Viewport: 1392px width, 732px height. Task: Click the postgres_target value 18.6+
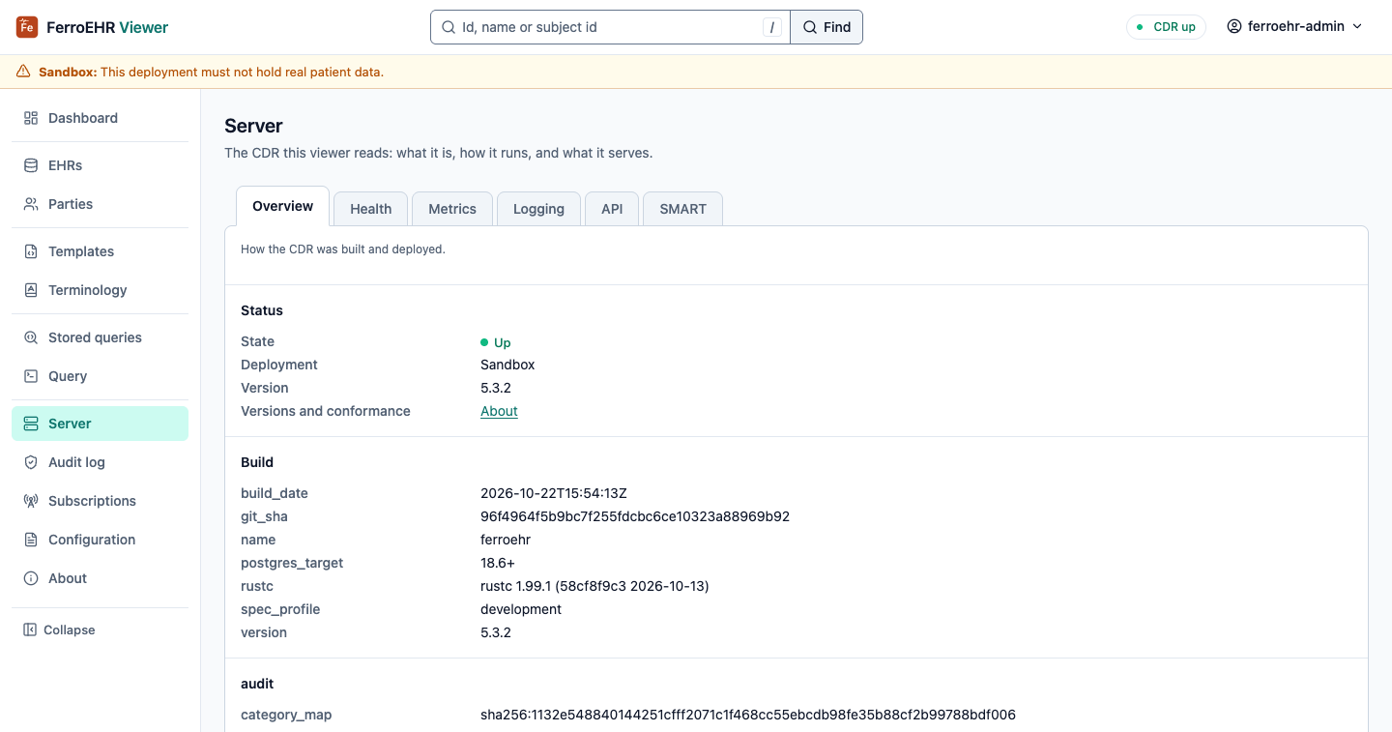(498, 563)
